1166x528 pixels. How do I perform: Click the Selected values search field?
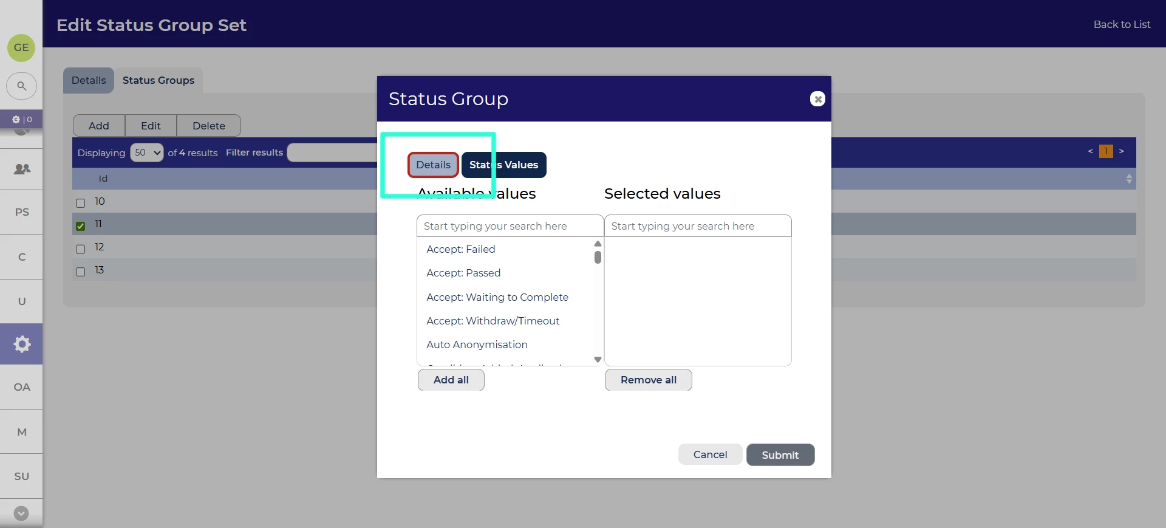(x=698, y=226)
